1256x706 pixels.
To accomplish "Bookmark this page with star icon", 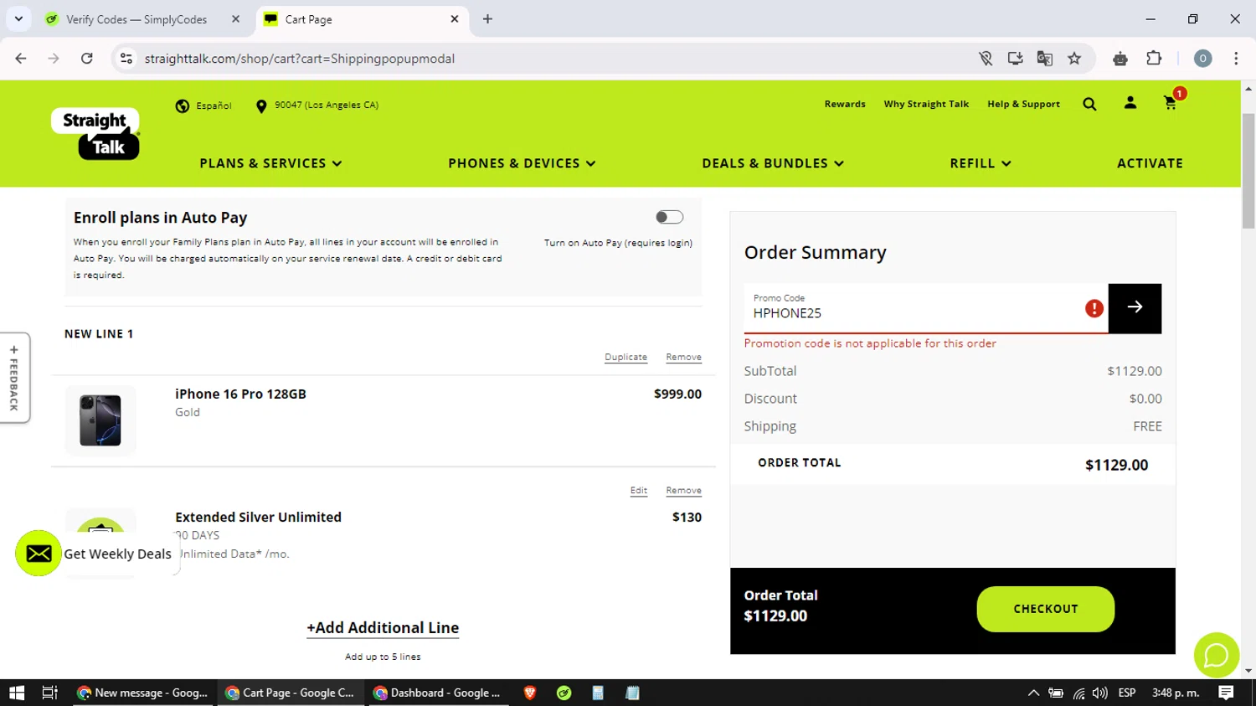I will click(1074, 59).
